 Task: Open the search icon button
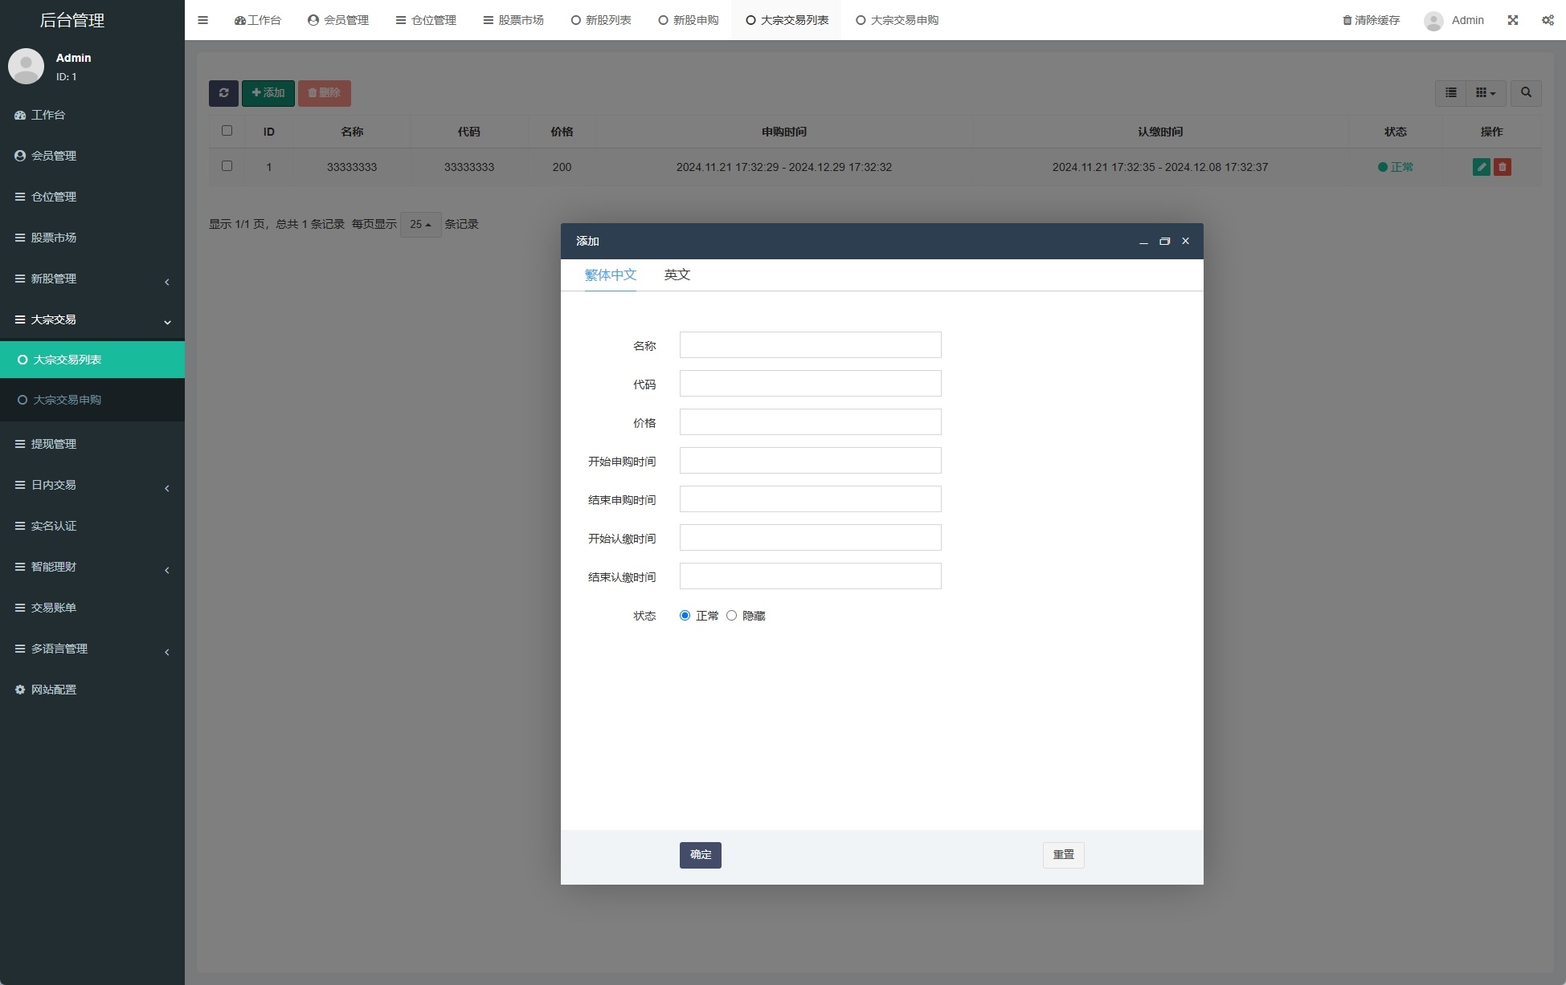pyautogui.click(x=1526, y=93)
